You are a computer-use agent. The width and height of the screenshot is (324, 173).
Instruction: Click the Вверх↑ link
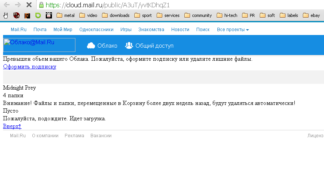tap(12, 126)
